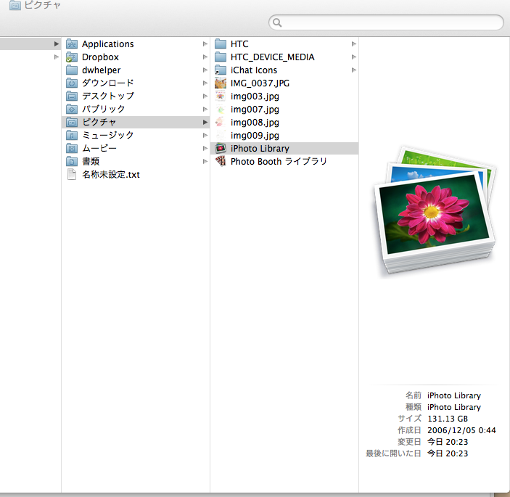
Task: Click the パブリック folder icon
Action: click(72, 109)
